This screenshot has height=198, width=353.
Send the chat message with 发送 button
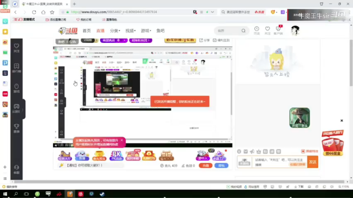(313, 162)
